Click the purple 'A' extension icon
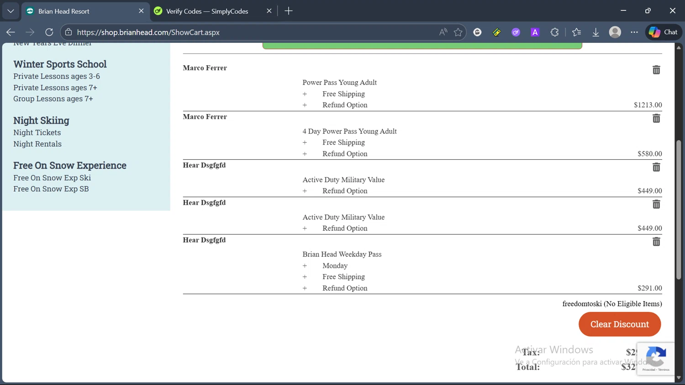 point(535,32)
